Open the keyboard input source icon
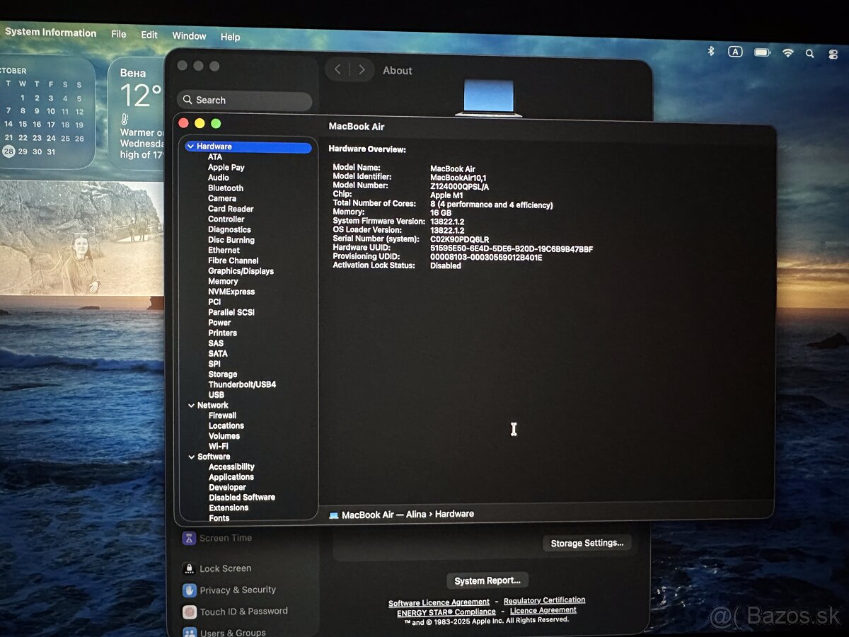 point(736,51)
